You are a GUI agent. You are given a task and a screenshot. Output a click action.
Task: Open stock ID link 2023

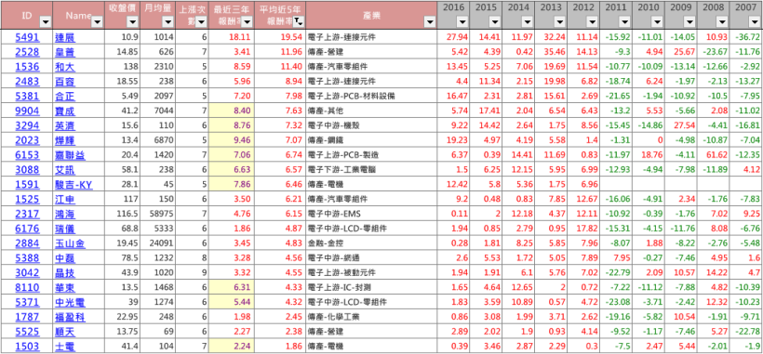tap(27, 140)
